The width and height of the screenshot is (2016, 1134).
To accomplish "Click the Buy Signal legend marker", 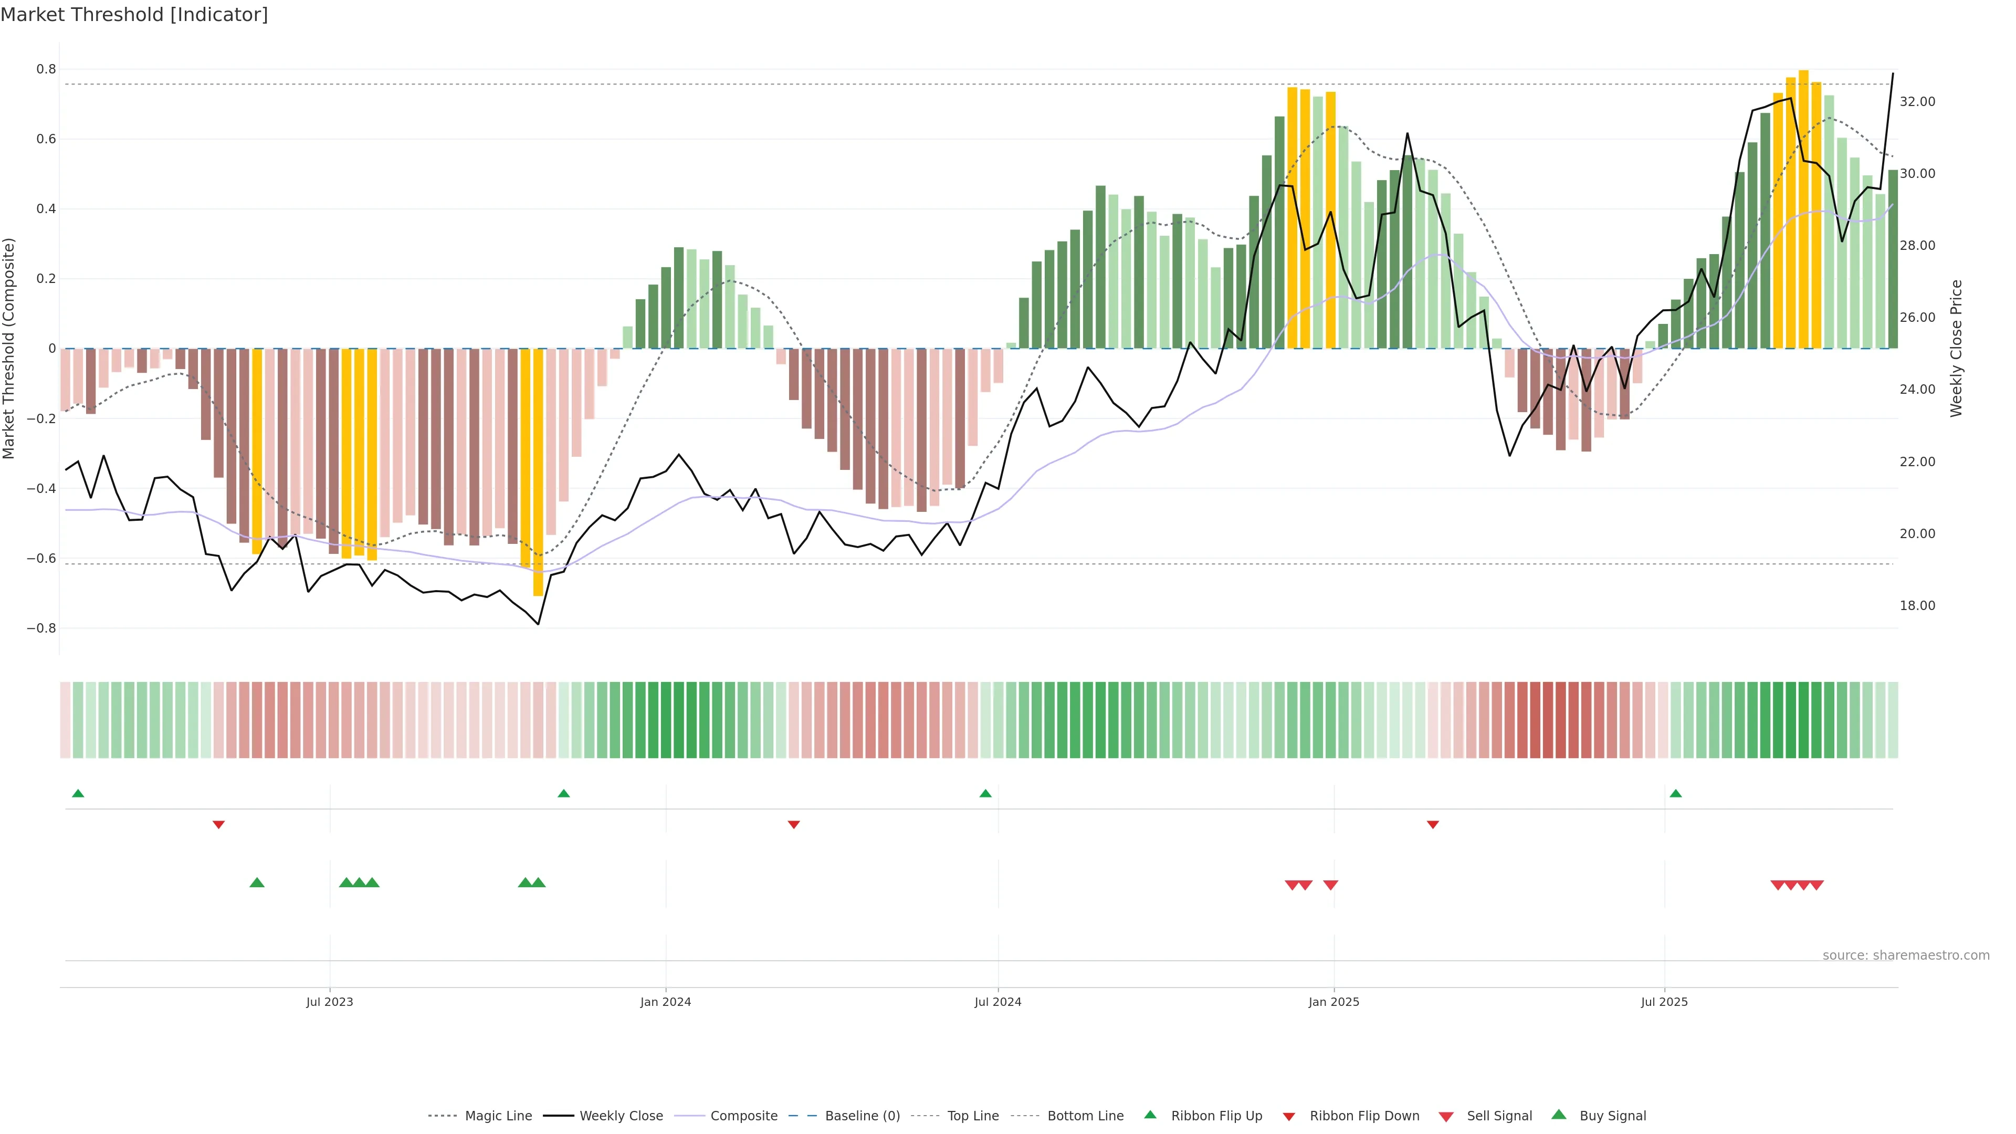I will [x=1559, y=1115].
